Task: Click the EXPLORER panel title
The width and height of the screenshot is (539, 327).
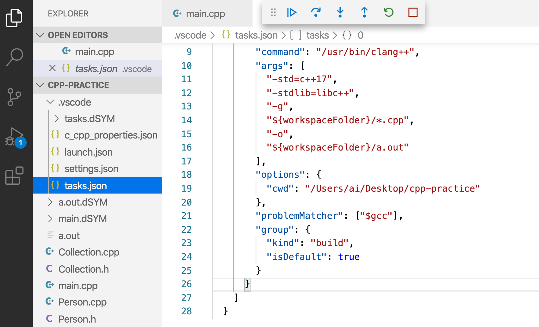Action: (x=68, y=14)
